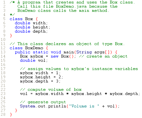
Task: Click the 'compute volume of box' comment
Action: click(x=51, y=90)
